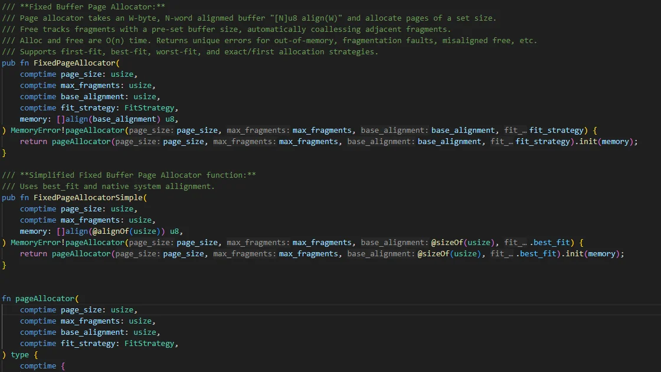Click '.best_fit' on the FixedPageAllocatorSimple return statement line
This screenshot has width=661, height=372.
point(536,253)
